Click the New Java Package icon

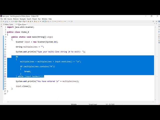pyautogui.click(x=28, y=21)
